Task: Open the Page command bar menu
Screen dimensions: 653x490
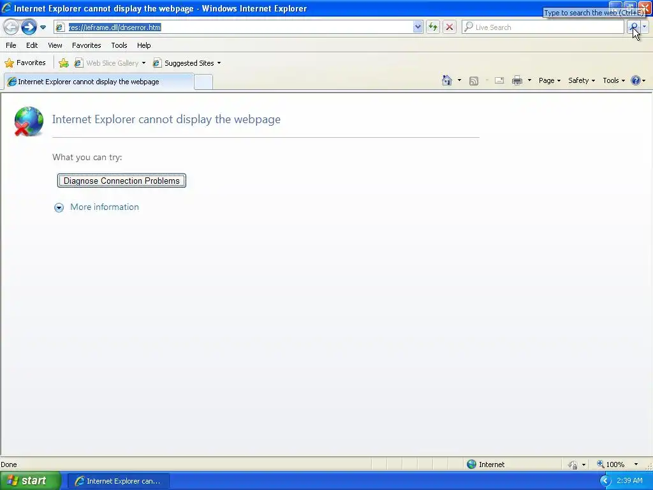Action: click(x=549, y=80)
